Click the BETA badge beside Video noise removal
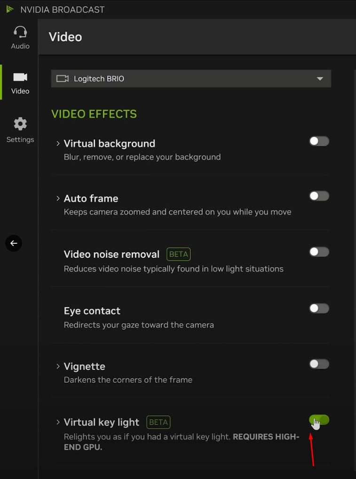356x479 pixels. click(178, 254)
